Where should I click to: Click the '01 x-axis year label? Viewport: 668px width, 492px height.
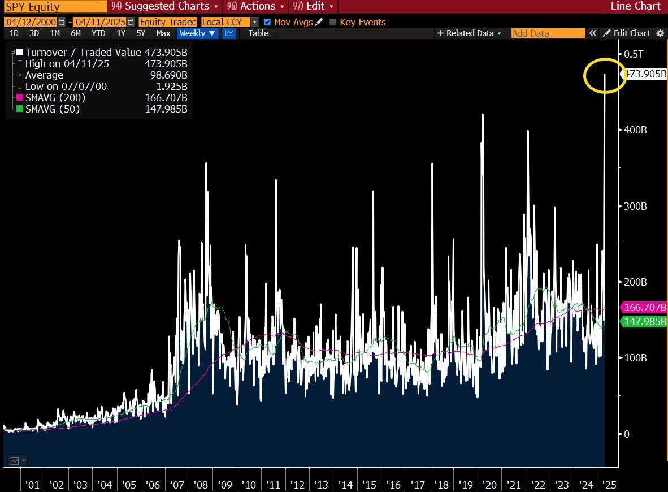pos(32,485)
